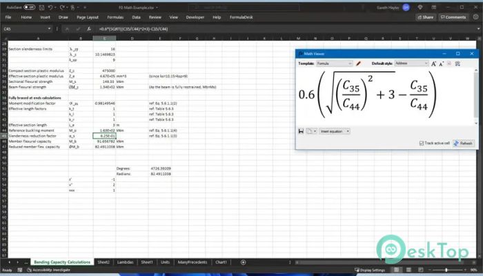Viewport: 483px width, 276px height.
Task: Switch to the Data ribbon tab
Action: point(136,17)
